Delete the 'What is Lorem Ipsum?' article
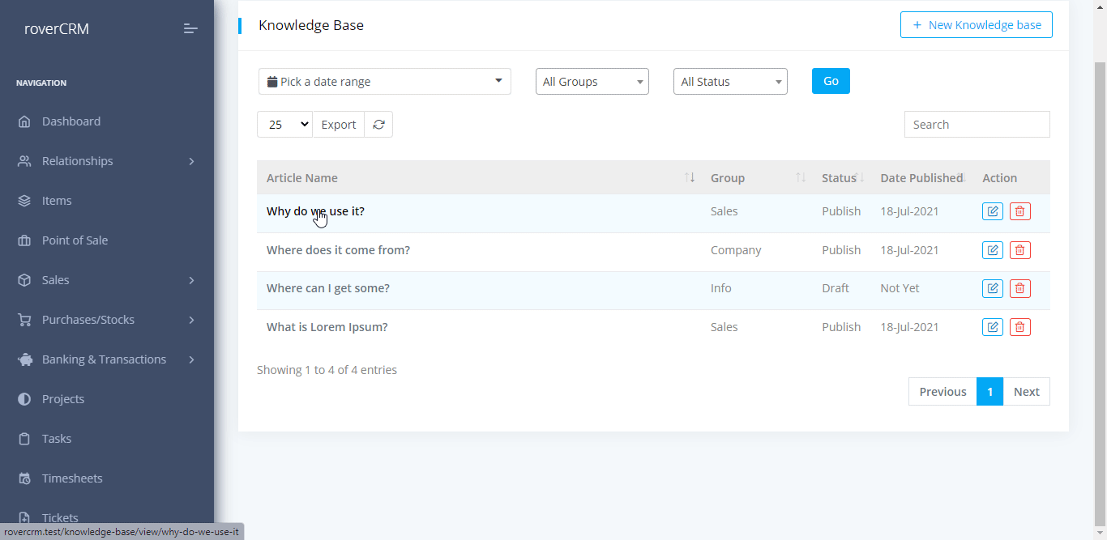The height and width of the screenshot is (540, 1107). click(1019, 327)
